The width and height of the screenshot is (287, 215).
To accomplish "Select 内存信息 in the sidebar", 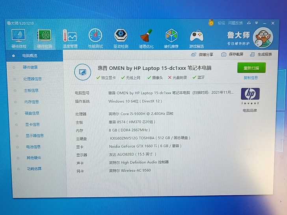I will (32, 102).
